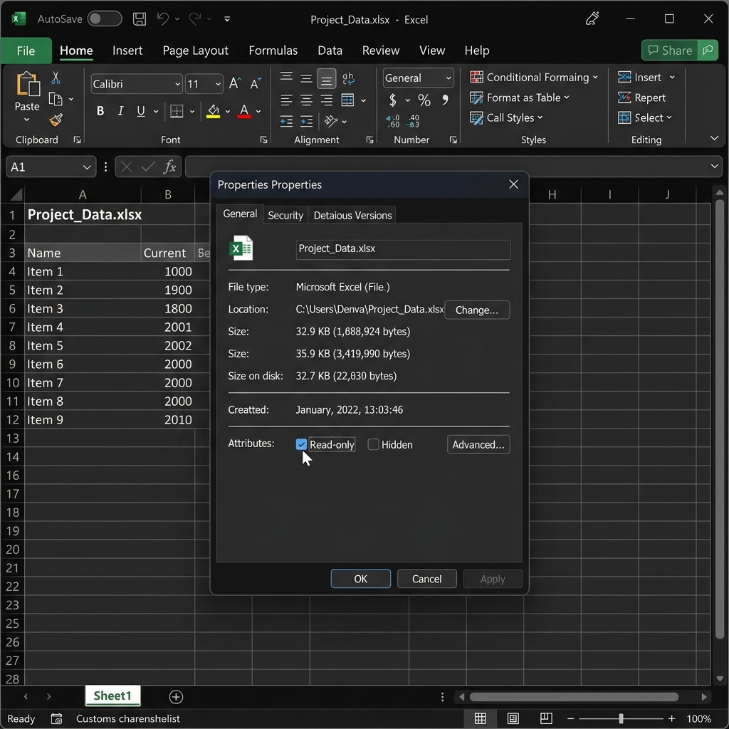Viewport: 729px width, 729px height.
Task: Click the Advanced... button
Action: pyautogui.click(x=478, y=444)
